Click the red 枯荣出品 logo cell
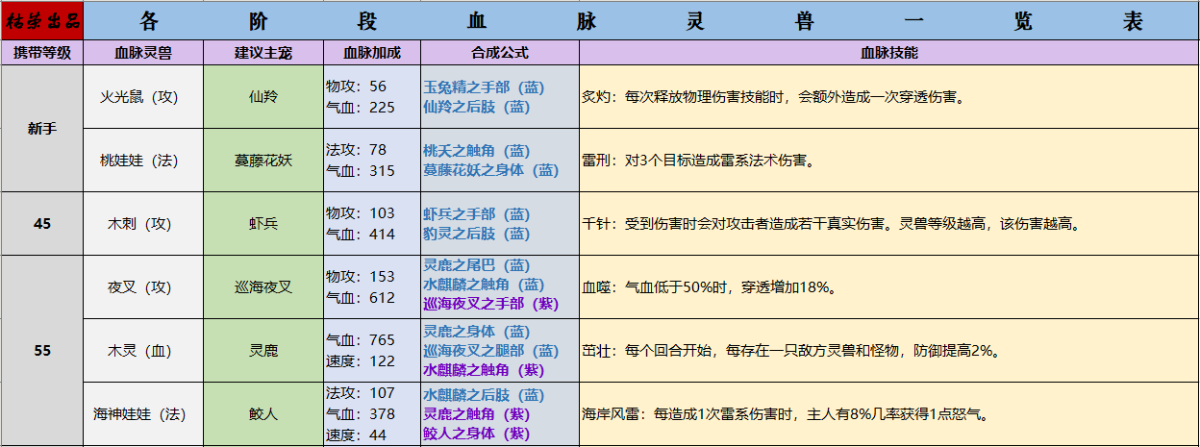The height and width of the screenshot is (447, 1200). (42, 20)
